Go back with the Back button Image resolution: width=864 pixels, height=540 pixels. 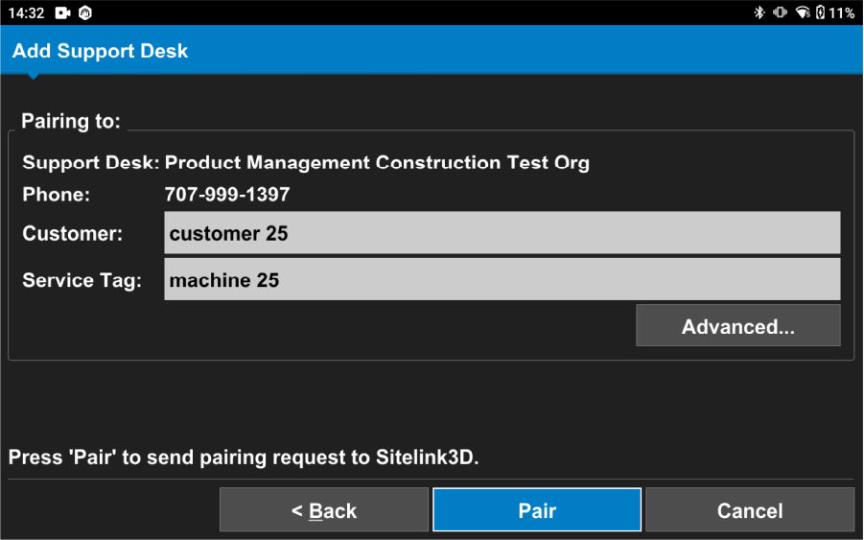(324, 510)
